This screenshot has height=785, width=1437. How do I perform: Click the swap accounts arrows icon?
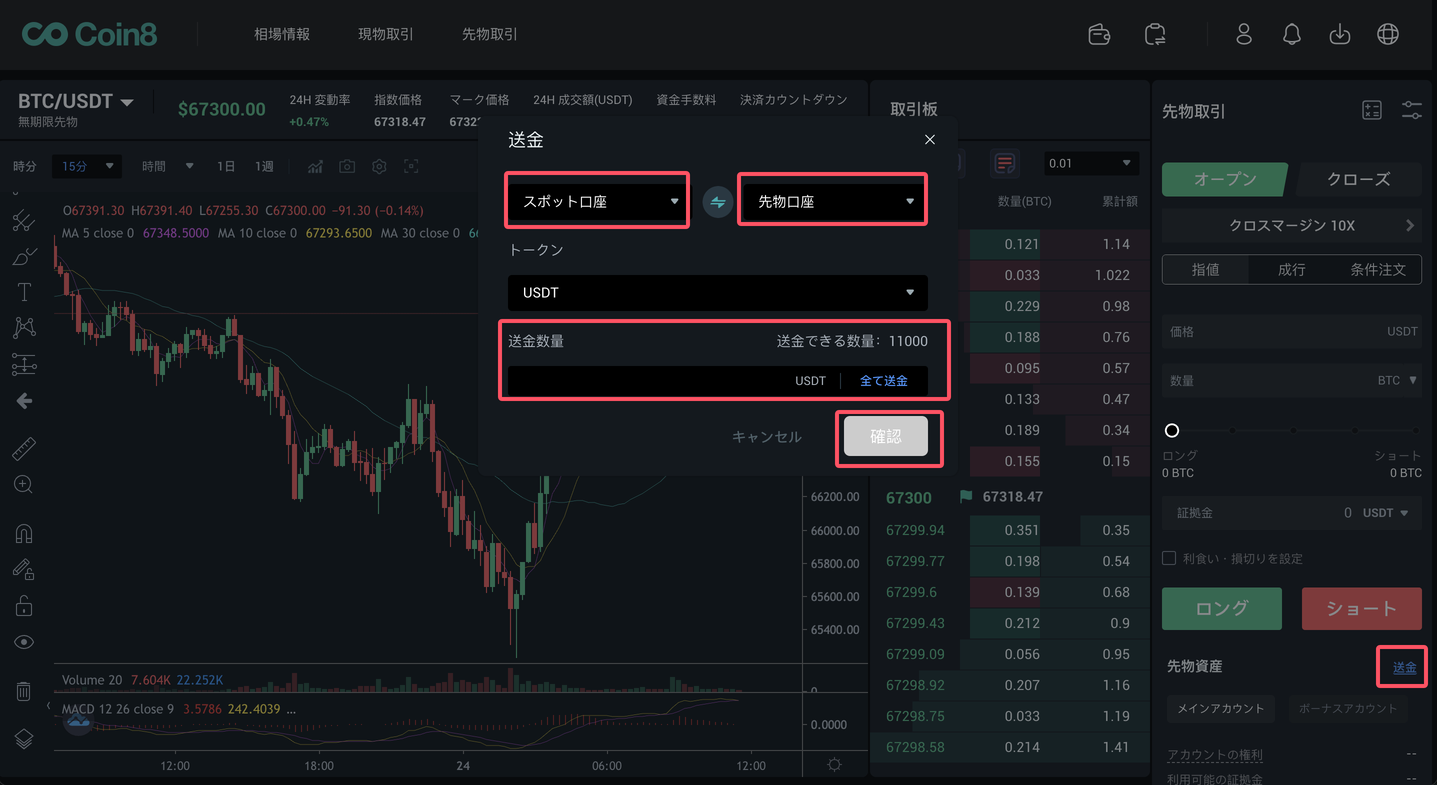point(717,201)
